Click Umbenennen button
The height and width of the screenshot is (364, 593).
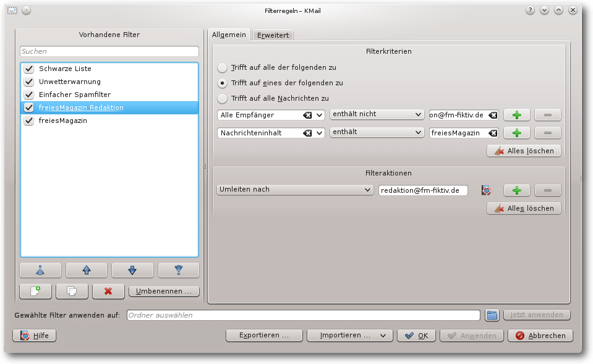164,291
